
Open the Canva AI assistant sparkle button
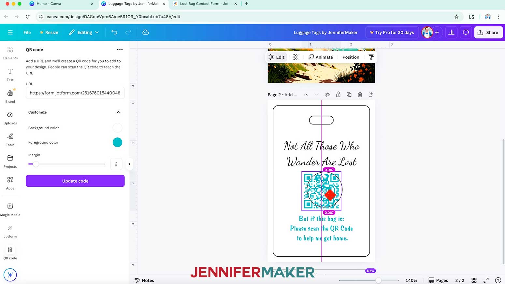click(x=10, y=275)
